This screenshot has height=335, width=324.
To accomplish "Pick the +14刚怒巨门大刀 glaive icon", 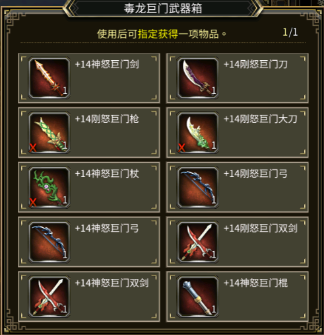I will tap(198, 133).
